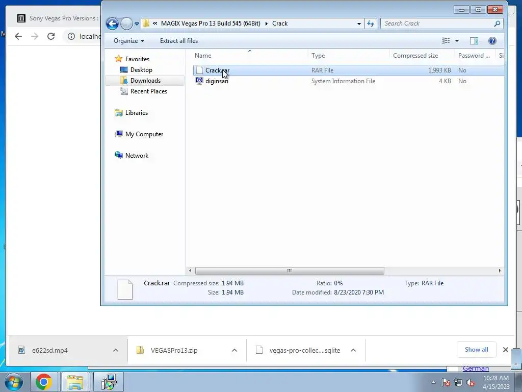Click the horizontal scrollbar right arrow
The image size is (522, 392).
pos(500,271)
